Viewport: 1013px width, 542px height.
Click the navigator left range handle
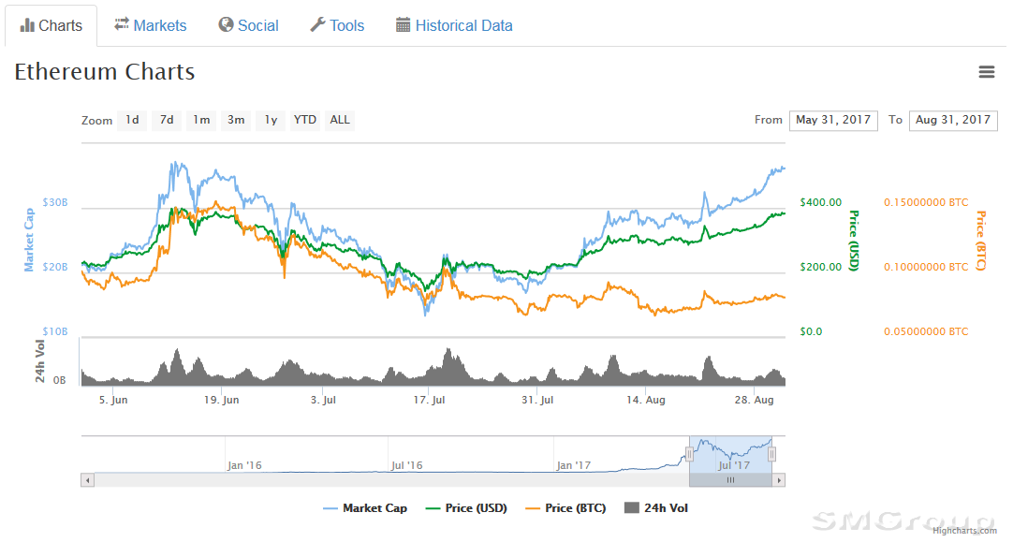pos(689,454)
